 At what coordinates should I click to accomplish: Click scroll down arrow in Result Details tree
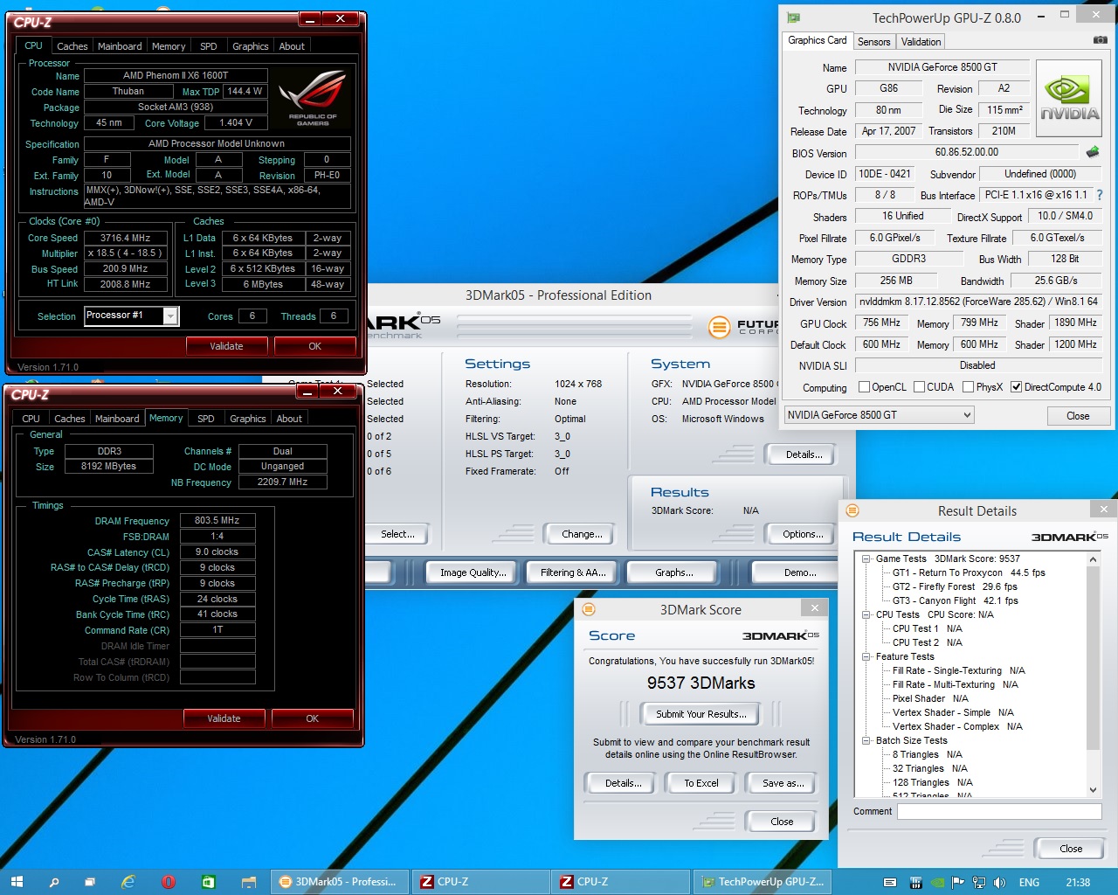click(1093, 790)
